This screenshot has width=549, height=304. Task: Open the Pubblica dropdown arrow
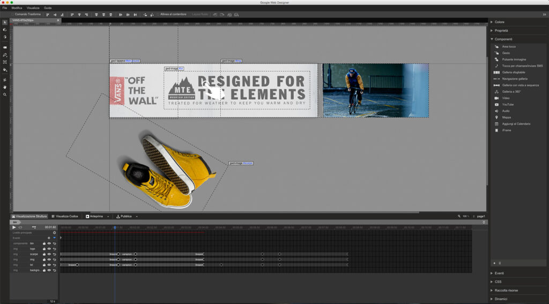pos(137,217)
